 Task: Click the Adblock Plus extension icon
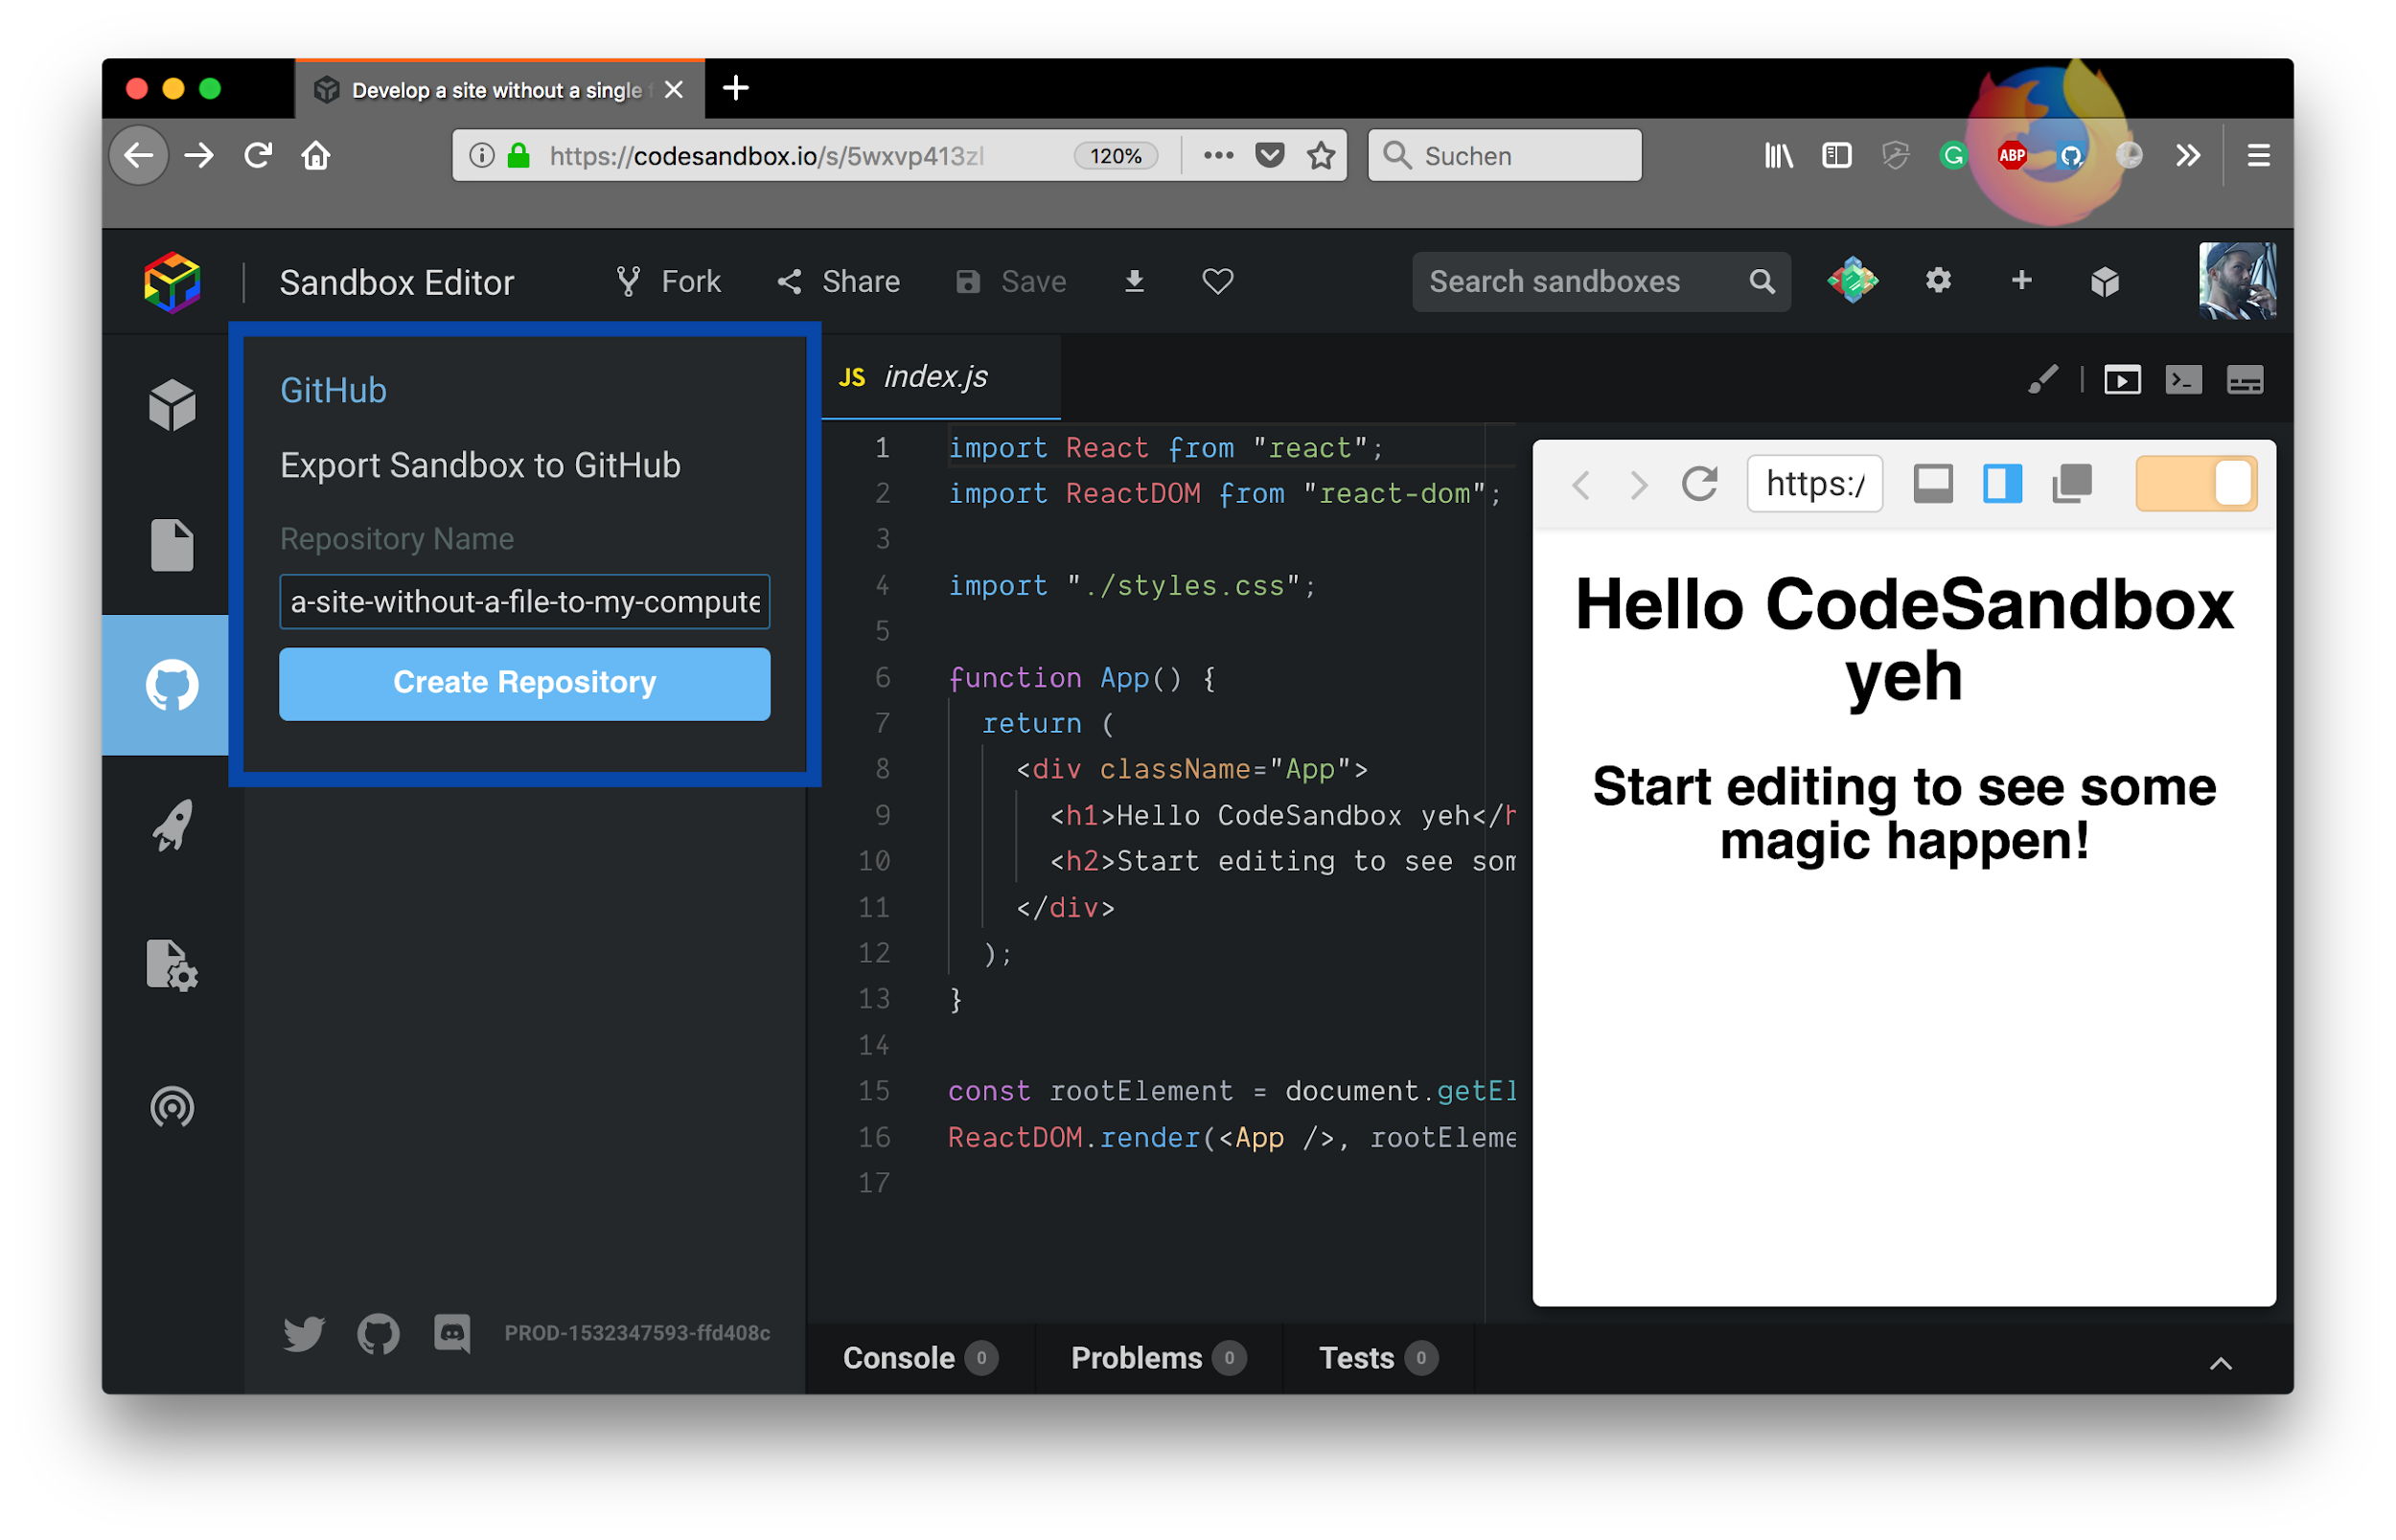point(2012,155)
